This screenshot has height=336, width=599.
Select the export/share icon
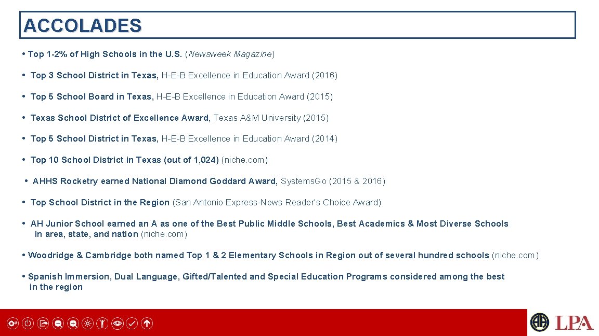tap(43, 324)
